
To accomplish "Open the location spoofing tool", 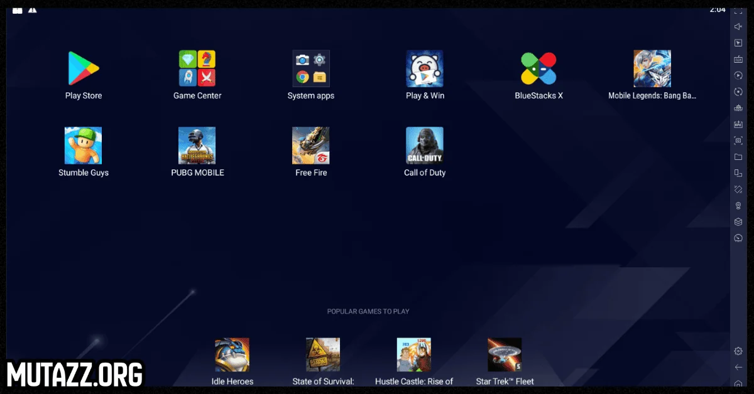I will [x=738, y=205].
